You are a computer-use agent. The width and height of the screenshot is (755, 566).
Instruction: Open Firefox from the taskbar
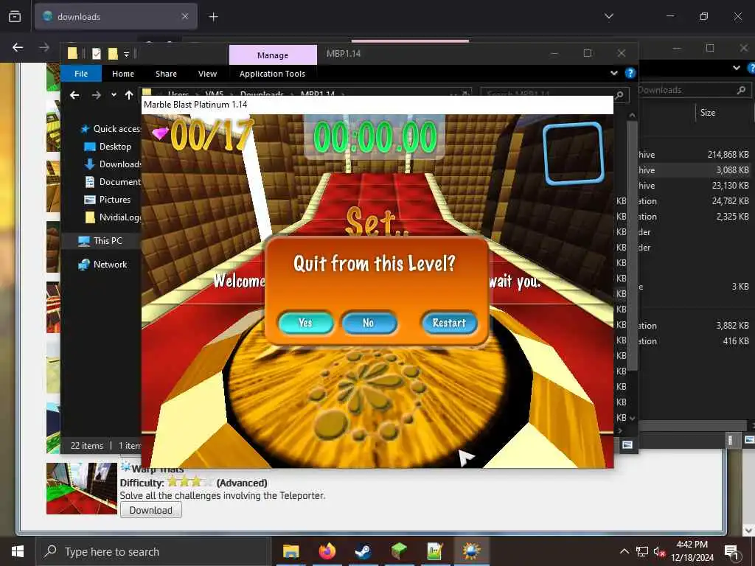point(327,551)
